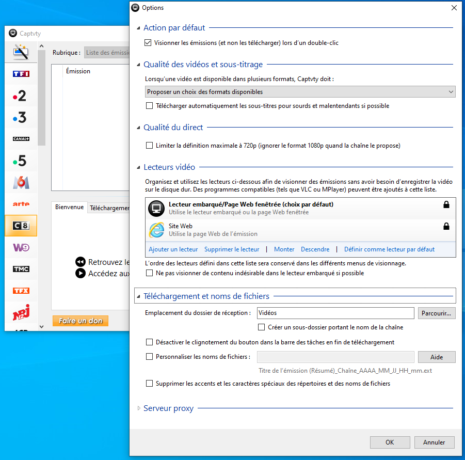The image size is (465, 460).
Task: Enable automatic subtitle download checkbox
Action: coord(150,106)
